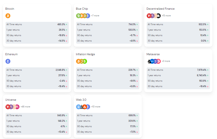
Task: Click the black triangle icon in Metaverse
Action: (x=149, y=61)
